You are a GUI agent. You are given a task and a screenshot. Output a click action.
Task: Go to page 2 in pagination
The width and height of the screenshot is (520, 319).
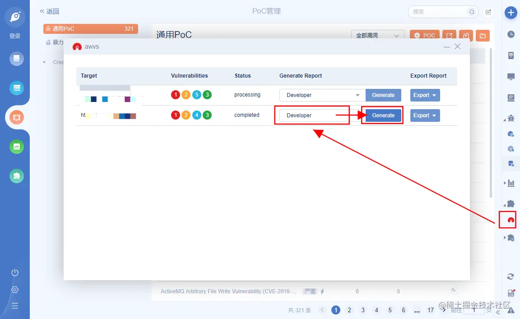click(x=349, y=310)
